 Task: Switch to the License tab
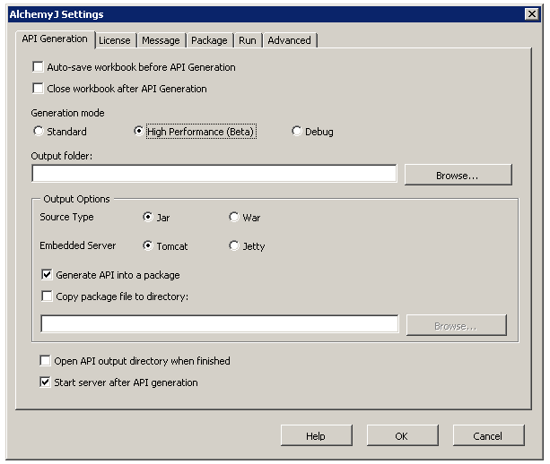[114, 40]
